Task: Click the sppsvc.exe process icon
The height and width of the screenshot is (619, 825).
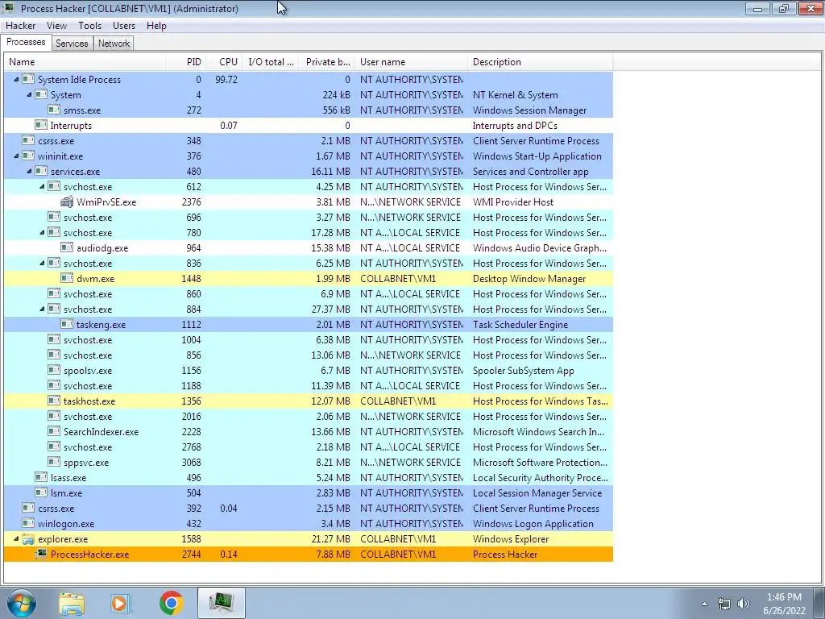Action: click(54, 462)
